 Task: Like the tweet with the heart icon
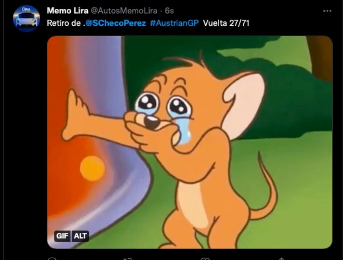tap(205, 259)
